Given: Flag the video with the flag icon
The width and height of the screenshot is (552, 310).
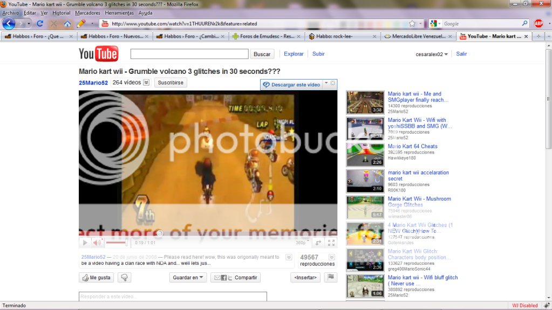Looking at the screenshot, I should tap(331, 278).
